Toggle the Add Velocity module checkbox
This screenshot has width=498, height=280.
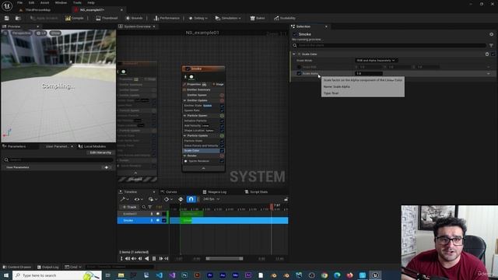pos(222,126)
